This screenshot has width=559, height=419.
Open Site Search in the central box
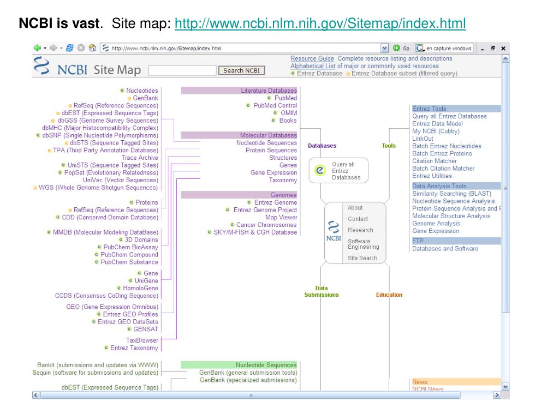362,258
